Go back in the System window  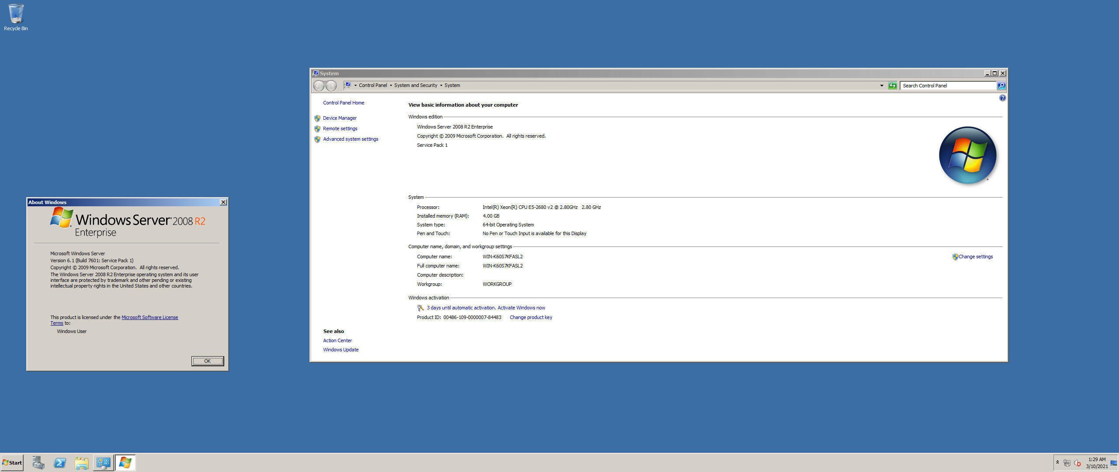pos(319,86)
